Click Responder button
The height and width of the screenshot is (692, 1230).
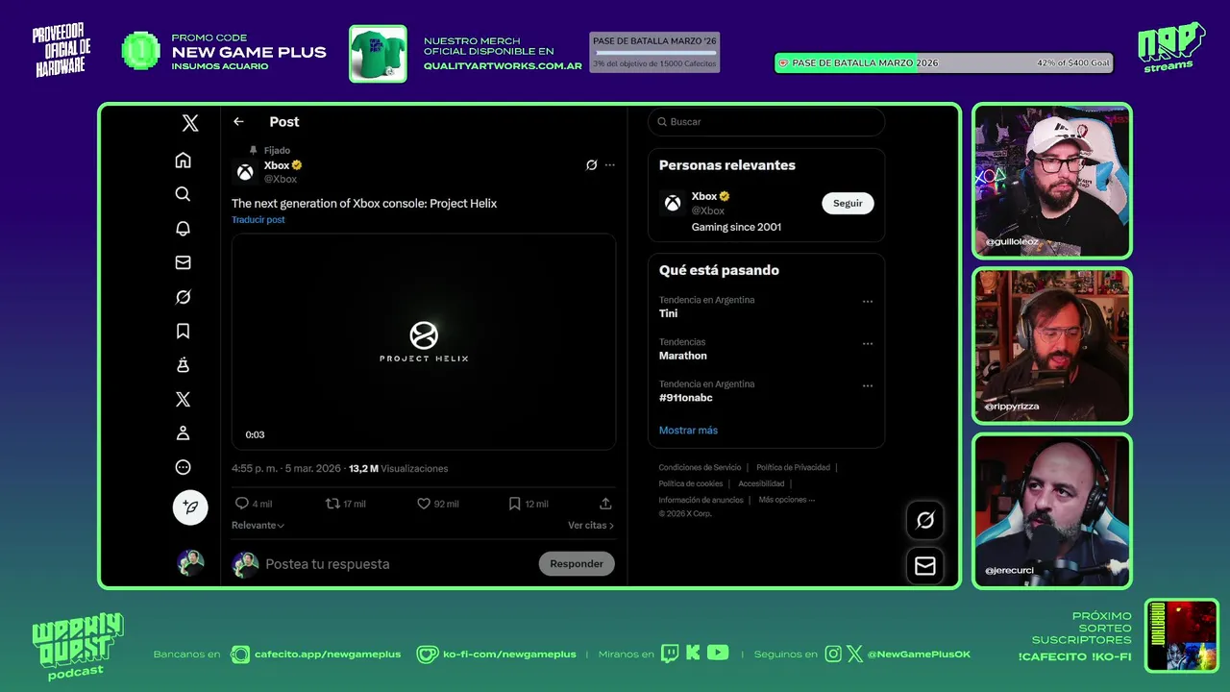click(577, 564)
